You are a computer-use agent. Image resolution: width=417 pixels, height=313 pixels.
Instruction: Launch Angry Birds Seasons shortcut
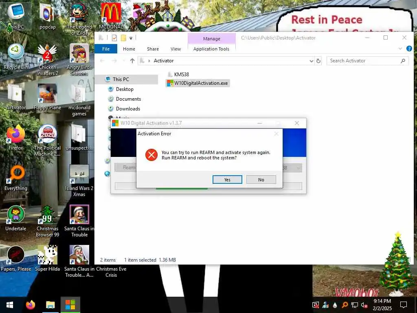[79, 60]
